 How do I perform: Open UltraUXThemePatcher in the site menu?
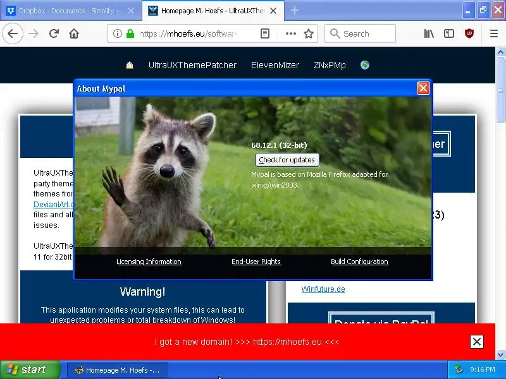tap(192, 65)
